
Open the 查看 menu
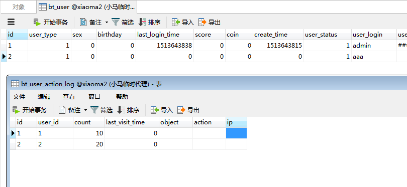click(69, 97)
